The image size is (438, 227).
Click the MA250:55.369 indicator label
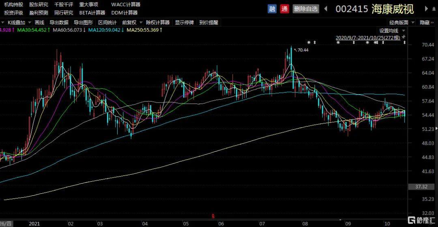[x=144, y=30]
